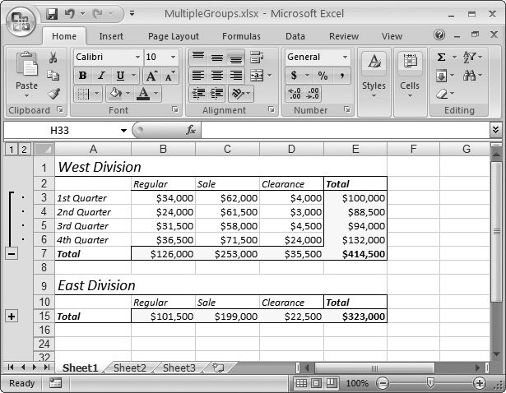Click the Cut scissors icon

pyautogui.click(x=53, y=58)
